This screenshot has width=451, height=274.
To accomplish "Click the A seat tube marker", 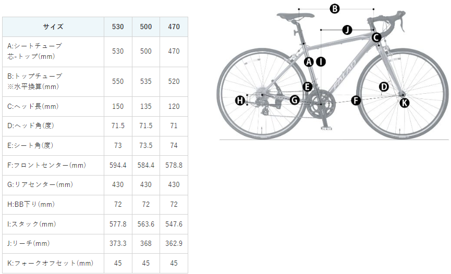I will [x=309, y=62].
